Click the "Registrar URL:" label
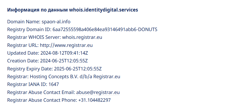251x105 pixels. coord(23,45)
